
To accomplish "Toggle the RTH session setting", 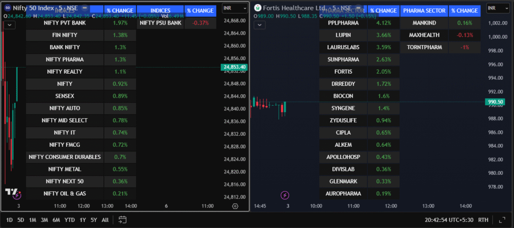I will [x=483, y=219].
